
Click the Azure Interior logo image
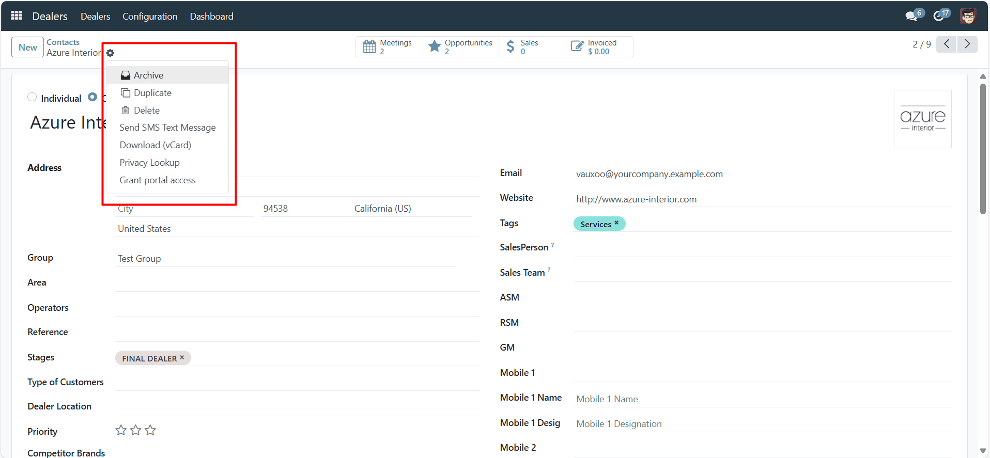tap(923, 119)
